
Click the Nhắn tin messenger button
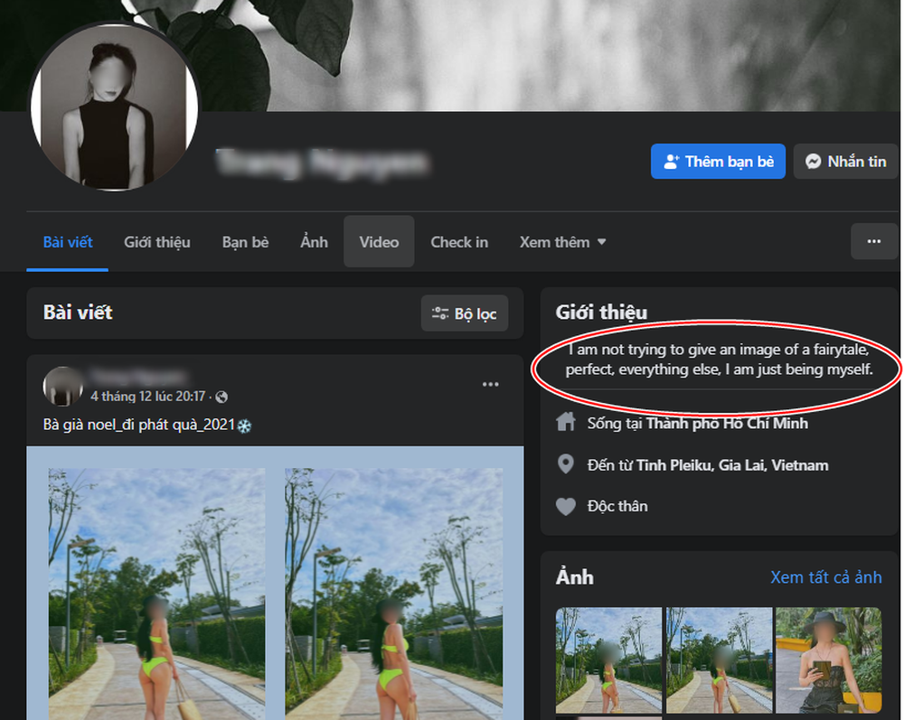(x=845, y=162)
